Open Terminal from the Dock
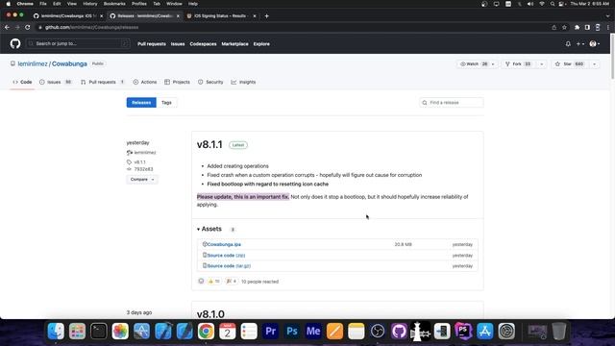The image size is (615, 346). point(98,331)
